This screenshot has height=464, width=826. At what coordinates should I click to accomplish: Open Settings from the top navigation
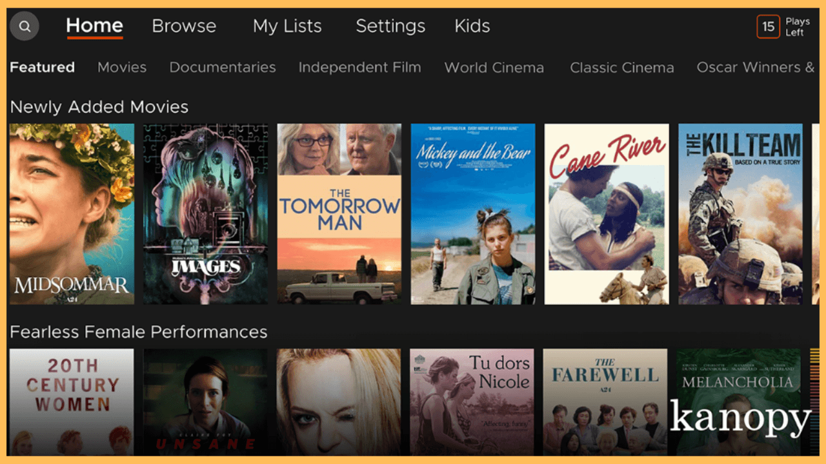pyautogui.click(x=390, y=26)
